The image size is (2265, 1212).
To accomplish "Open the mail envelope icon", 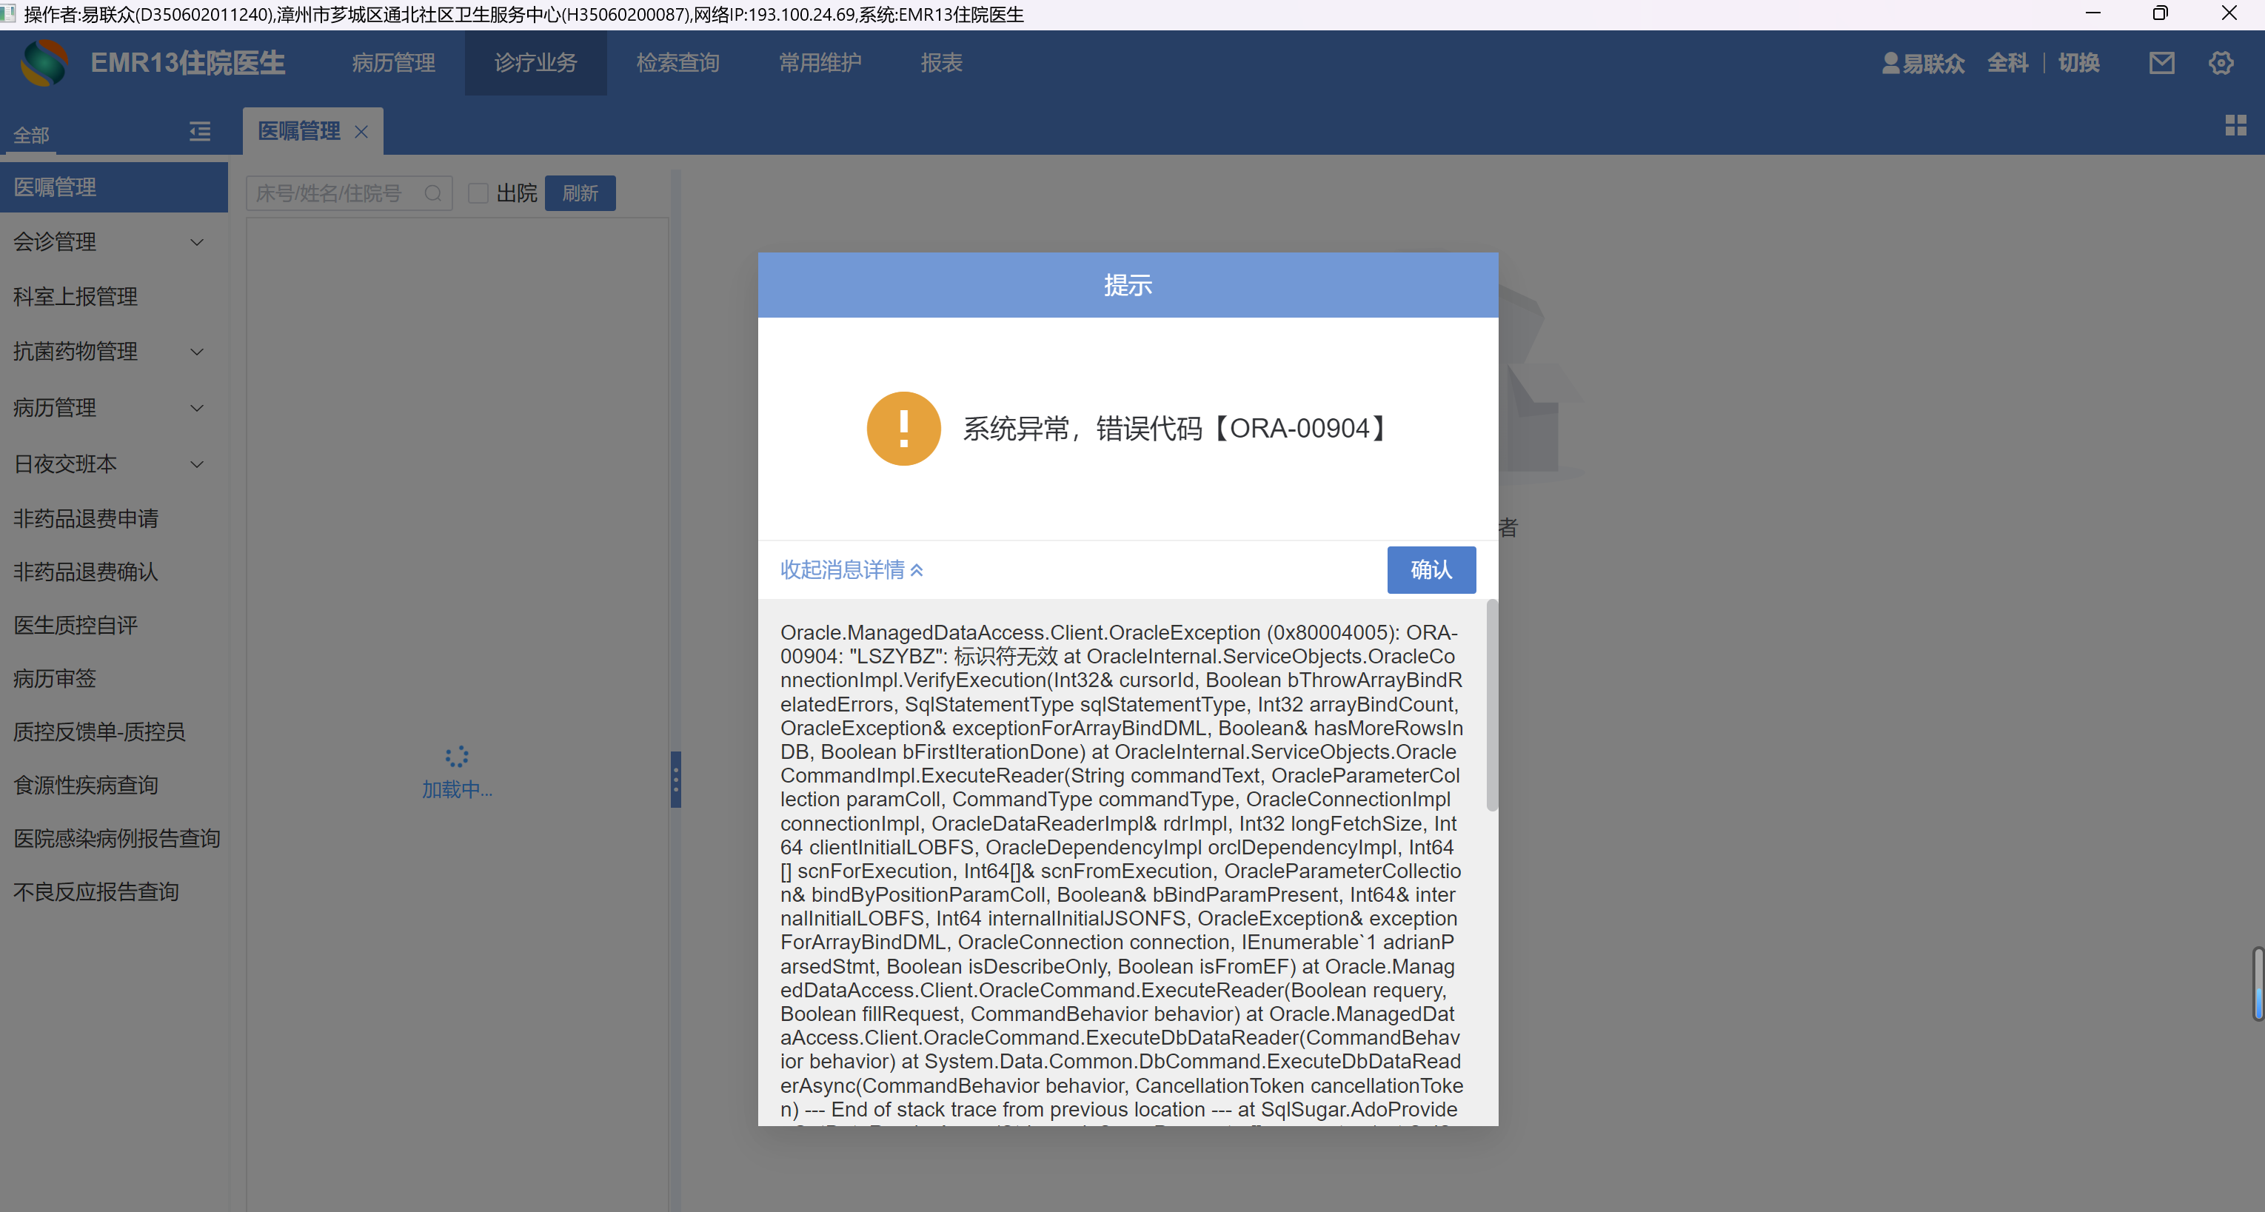I will coord(2161,63).
